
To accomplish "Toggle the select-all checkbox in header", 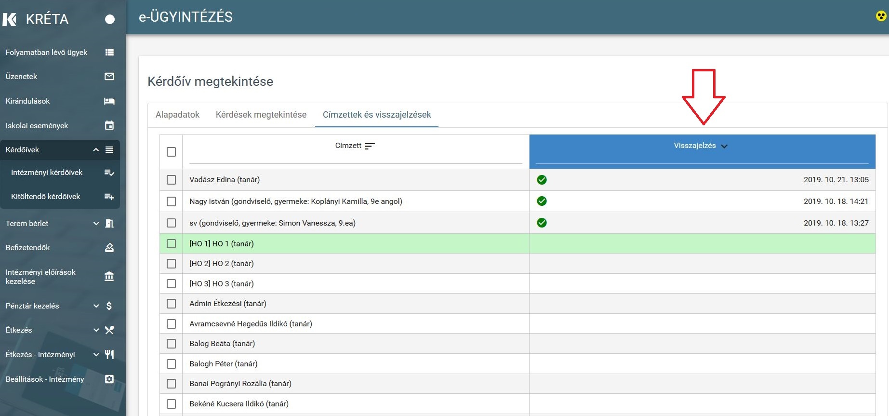I will coord(171,152).
